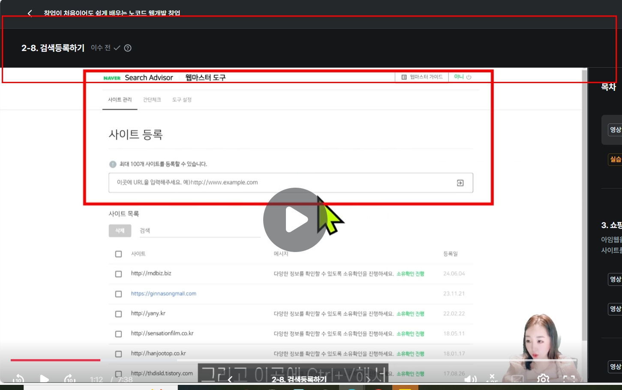Click the 등록일 column header
Screen dimensions: 622x390
pyautogui.click(x=451, y=254)
